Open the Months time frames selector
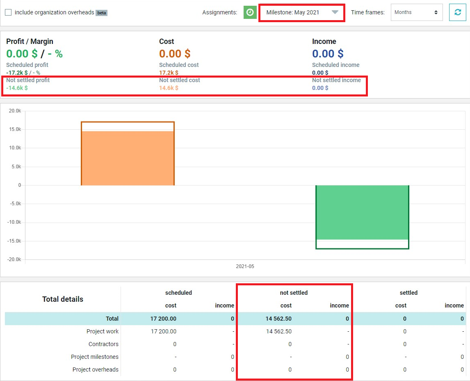The width and height of the screenshot is (470, 381). [417, 12]
